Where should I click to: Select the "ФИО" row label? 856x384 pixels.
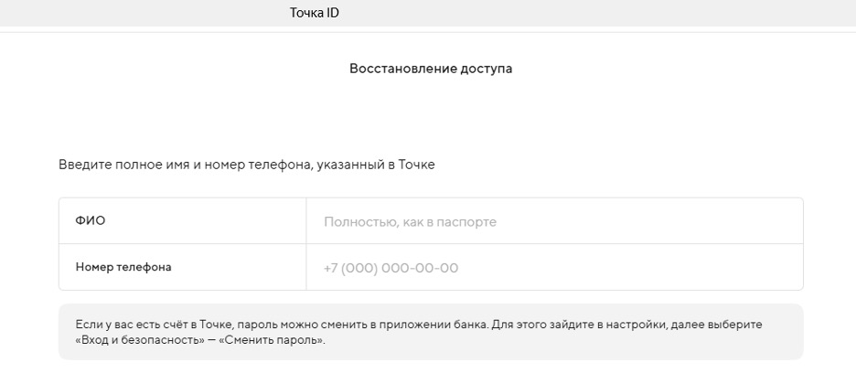91,221
